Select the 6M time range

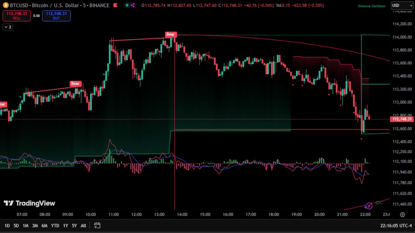click(x=44, y=226)
